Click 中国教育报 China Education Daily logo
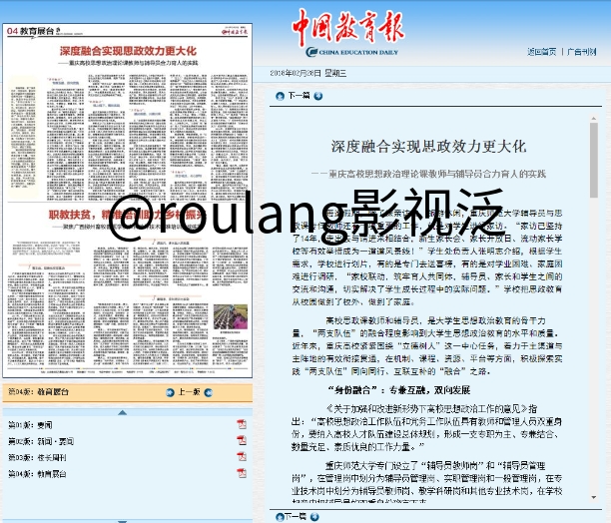The height and width of the screenshot is (523, 611). pyautogui.click(x=348, y=33)
